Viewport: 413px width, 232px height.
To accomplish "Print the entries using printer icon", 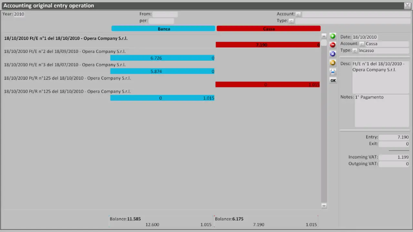I will (x=333, y=71).
